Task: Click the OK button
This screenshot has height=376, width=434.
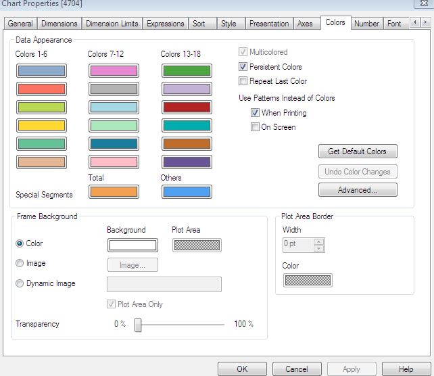Action: click(242, 369)
